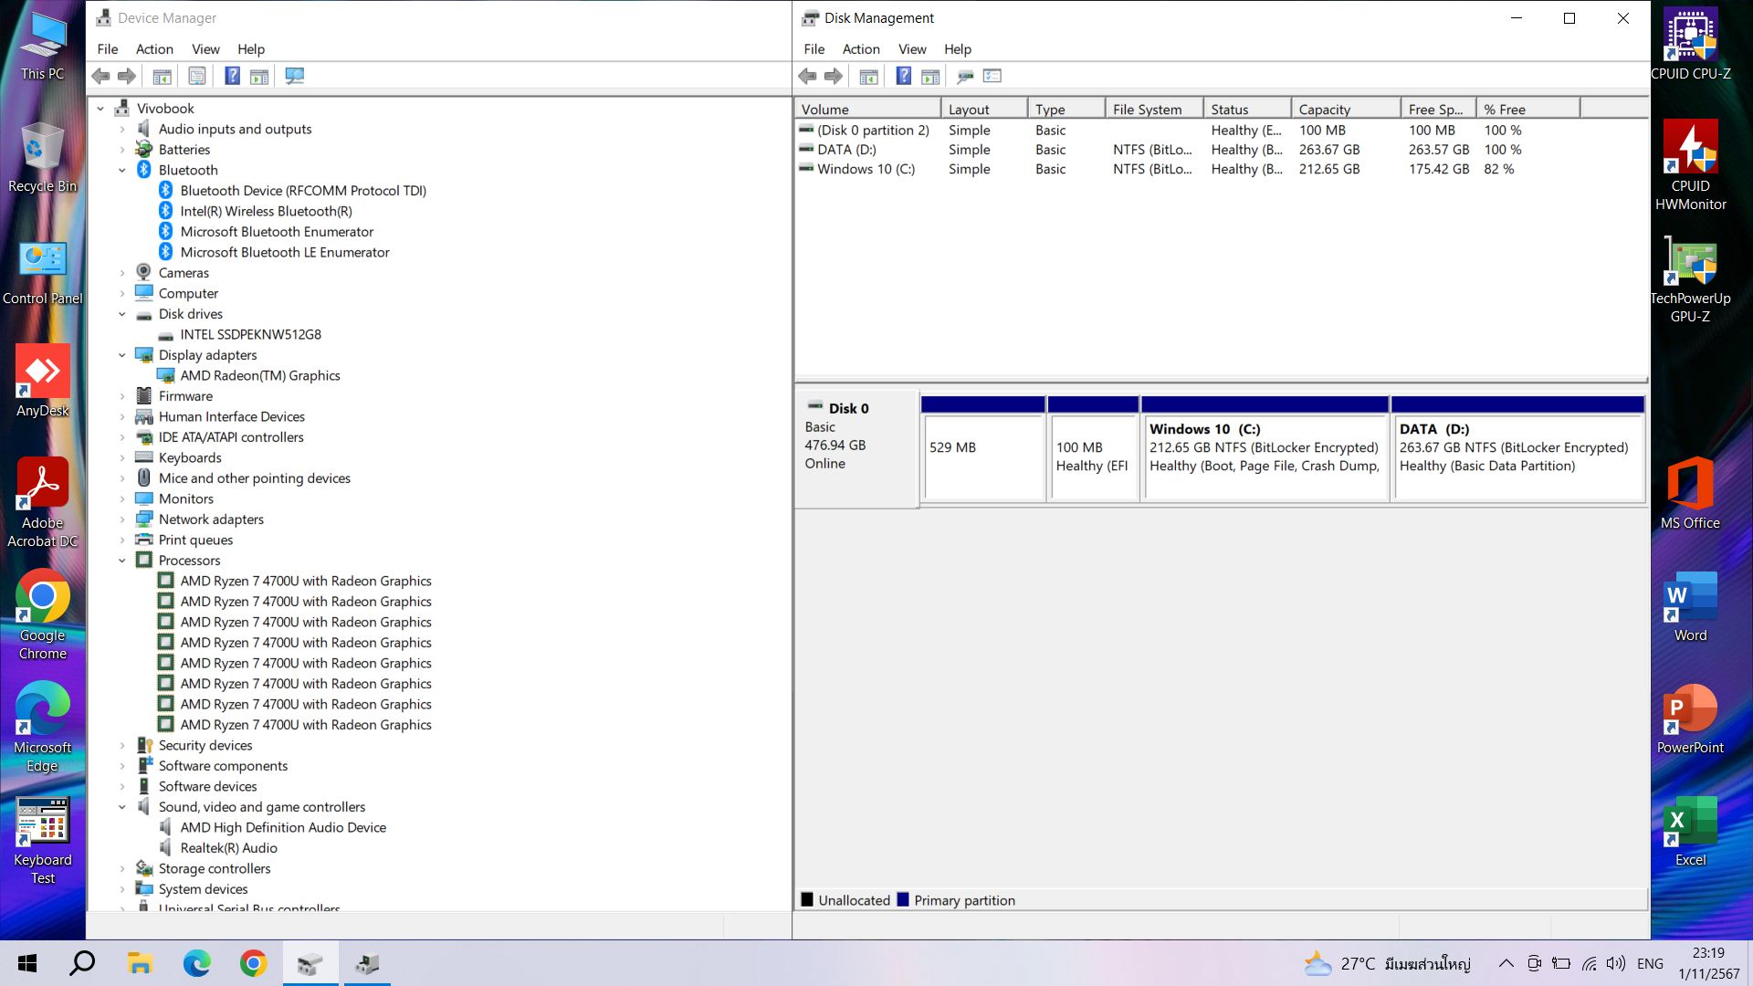The height and width of the screenshot is (986, 1753).
Task: Open File Explorer from taskbar
Action: [140, 963]
